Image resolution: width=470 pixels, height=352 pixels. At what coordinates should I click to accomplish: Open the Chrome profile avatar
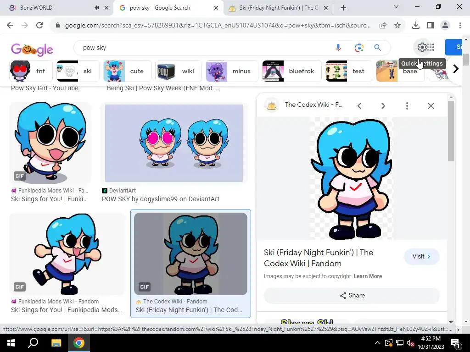tap(445, 26)
